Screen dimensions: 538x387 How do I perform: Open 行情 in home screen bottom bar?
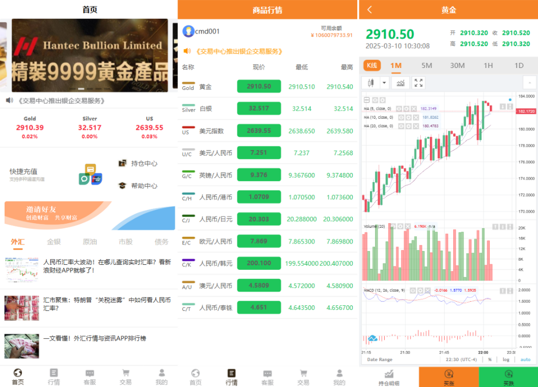coord(54,377)
